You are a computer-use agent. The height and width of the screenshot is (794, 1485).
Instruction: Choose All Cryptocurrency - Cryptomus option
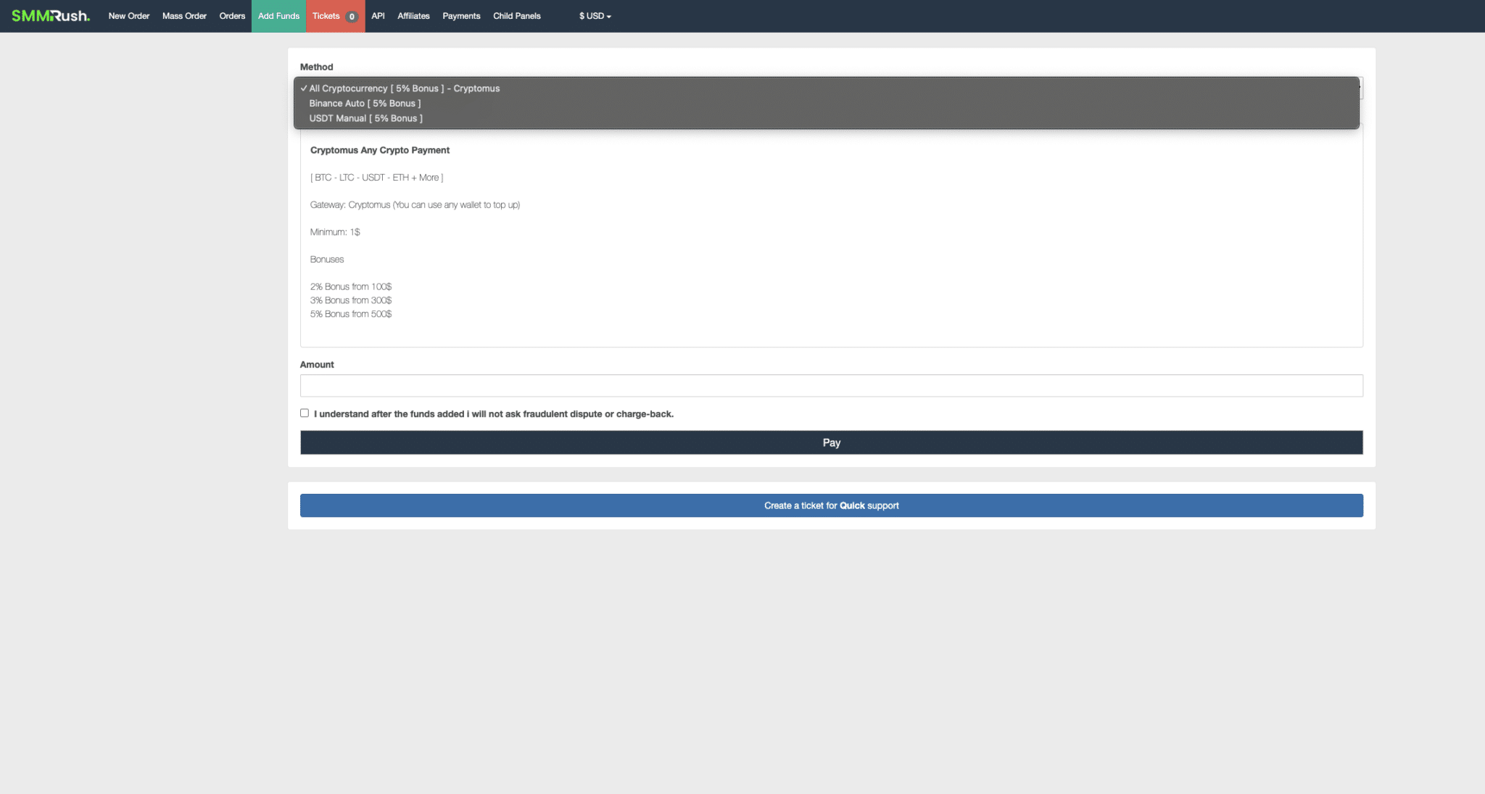coord(404,88)
